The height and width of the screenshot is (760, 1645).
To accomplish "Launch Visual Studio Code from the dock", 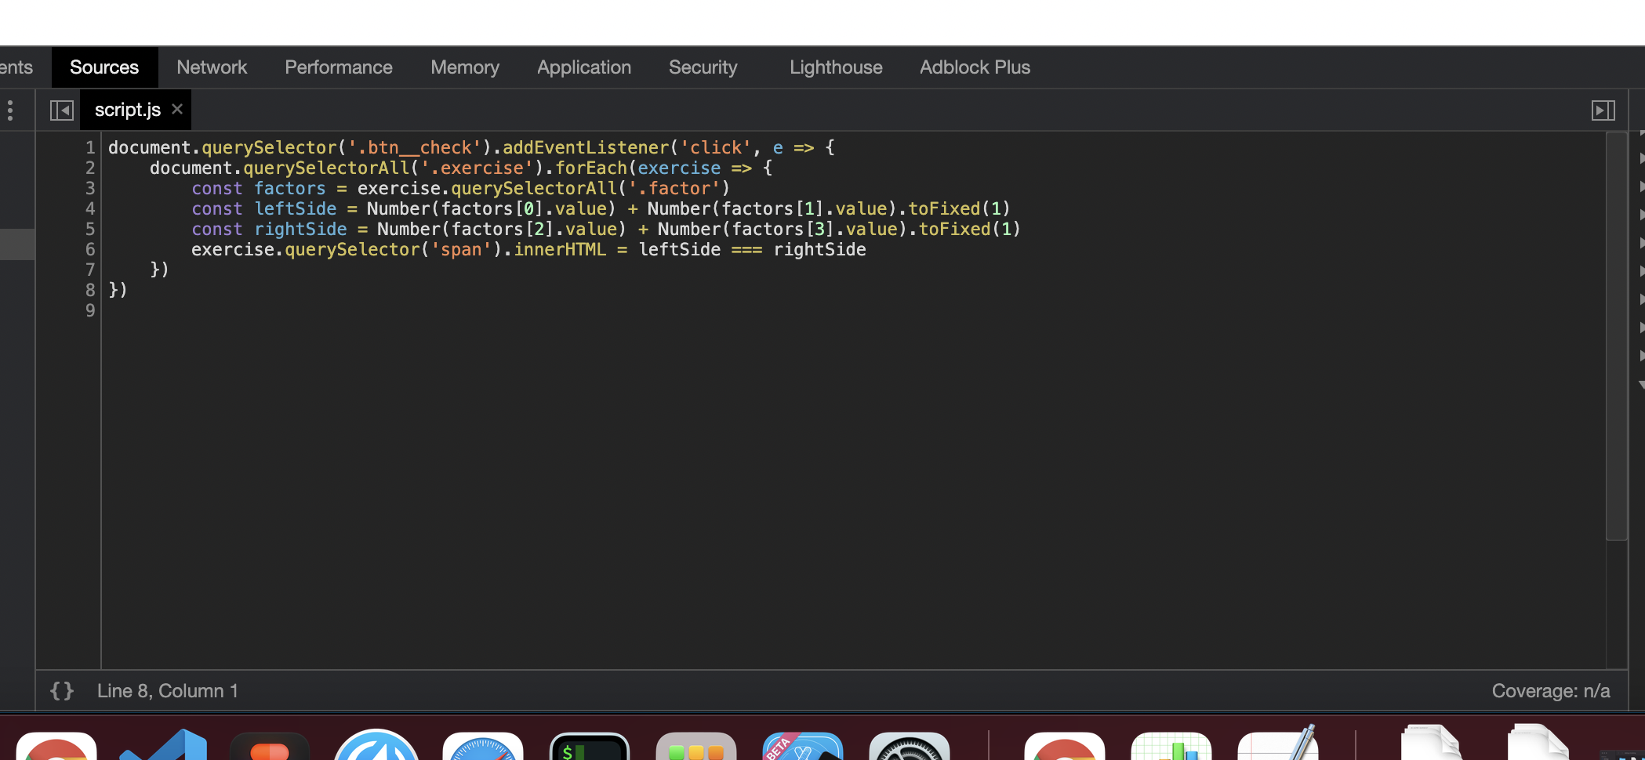I will (164, 747).
